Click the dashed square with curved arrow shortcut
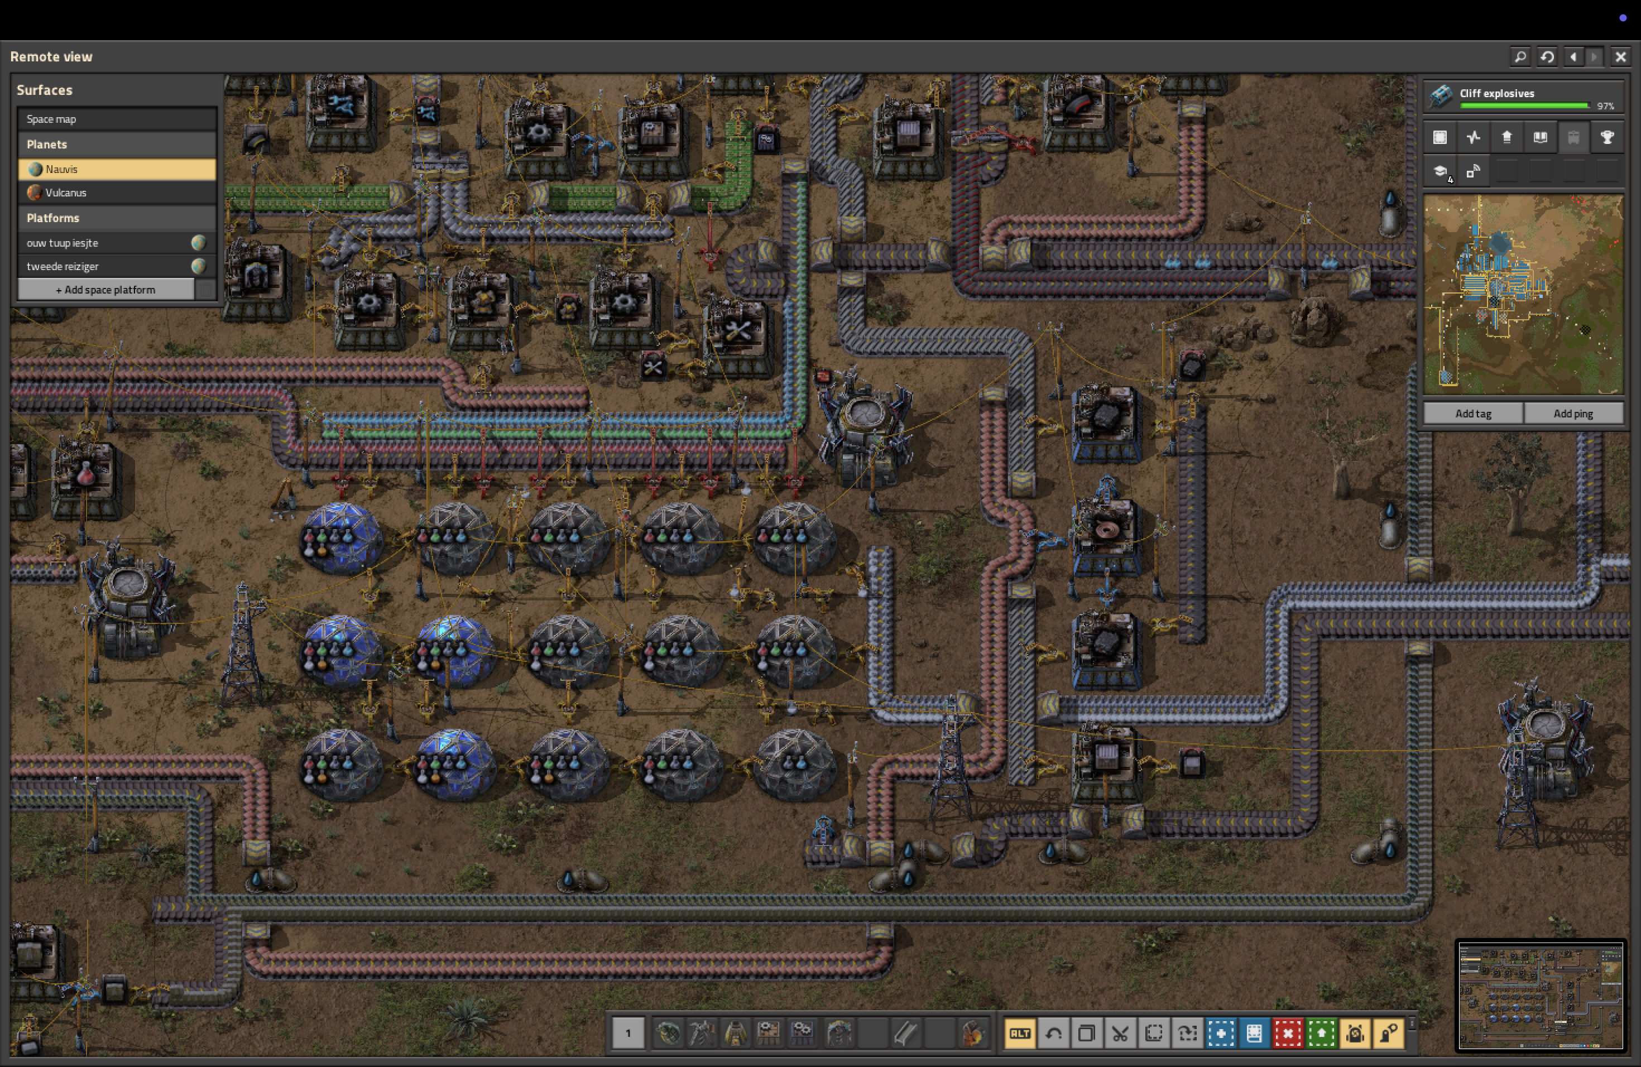 [x=1187, y=1032]
